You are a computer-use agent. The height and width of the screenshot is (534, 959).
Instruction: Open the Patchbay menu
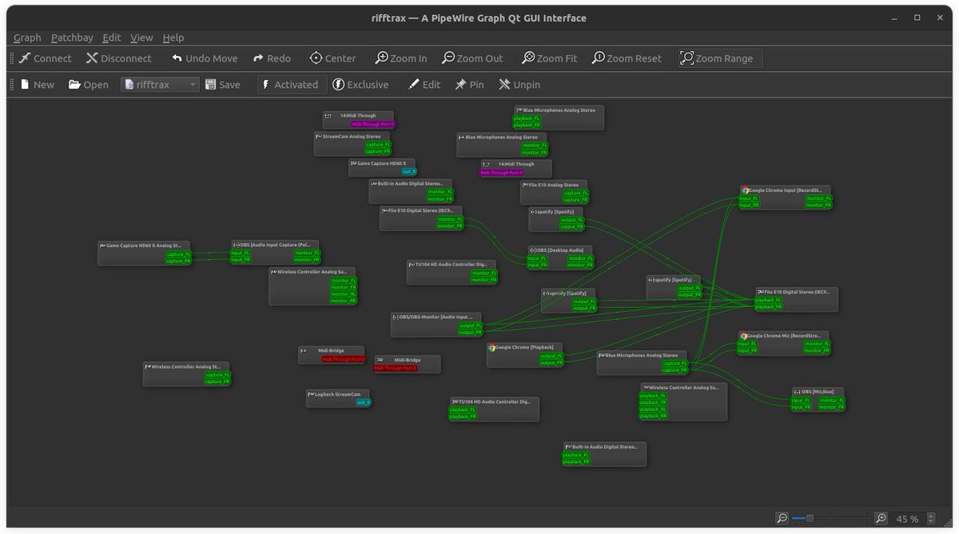point(72,38)
